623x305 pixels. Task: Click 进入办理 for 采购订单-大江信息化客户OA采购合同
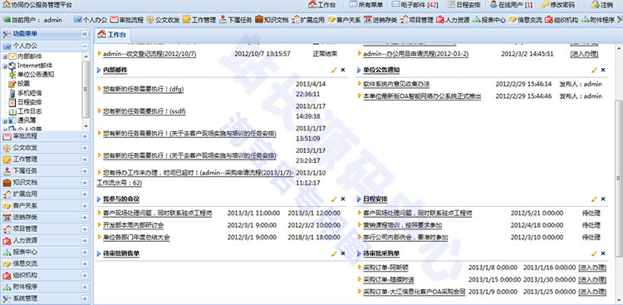click(592, 292)
